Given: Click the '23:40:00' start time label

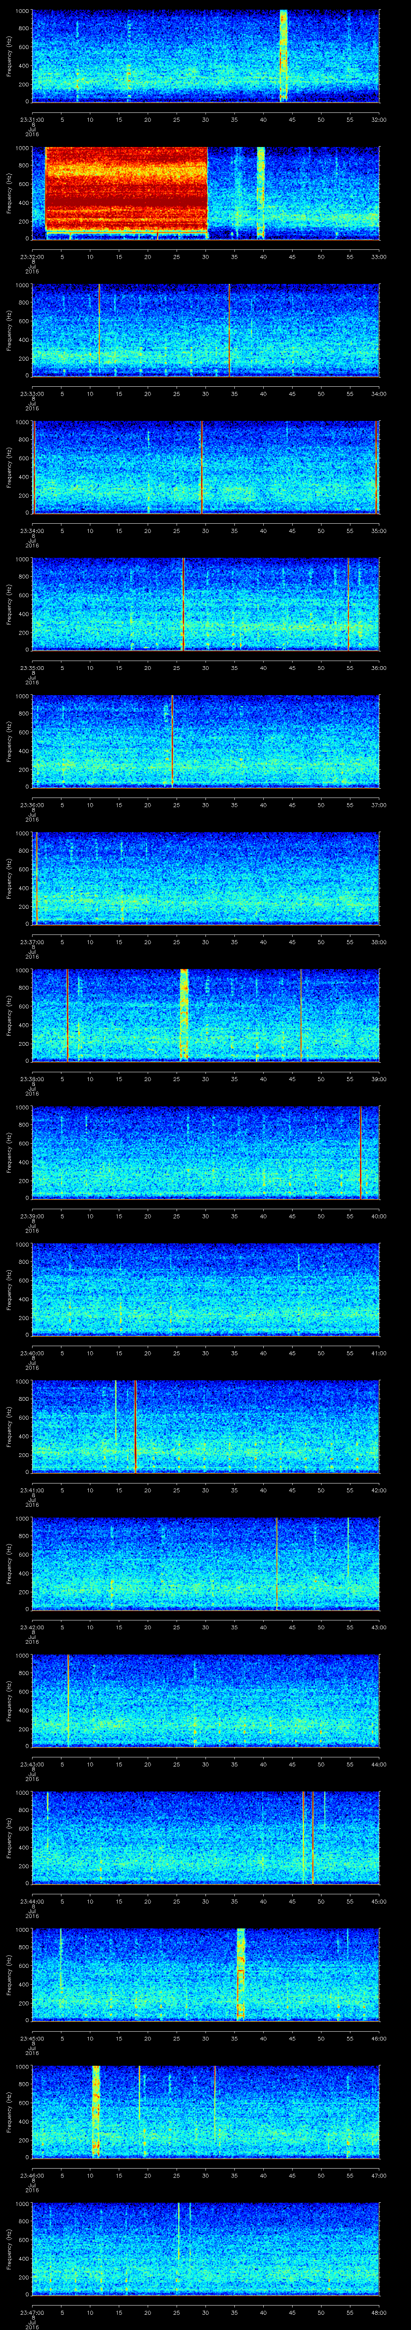Looking at the screenshot, I should pyautogui.click(x=33, y=1353).
